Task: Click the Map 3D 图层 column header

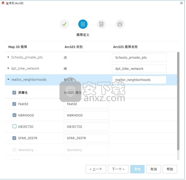Action: point(18,47)
